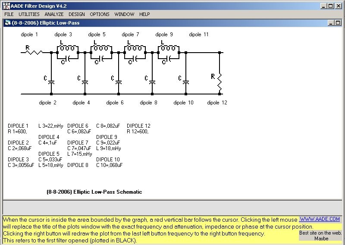Click the Elliptic Low-Pass Schematic caption text
The width and height of the screenshot is (345, 245).
click(x=94, y=192)
